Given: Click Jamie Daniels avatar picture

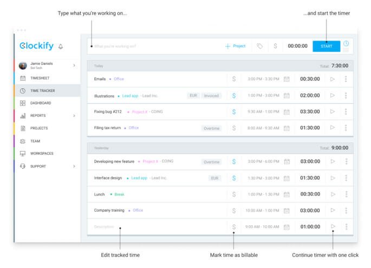Looking at the screenshot, I should [23, 66].
